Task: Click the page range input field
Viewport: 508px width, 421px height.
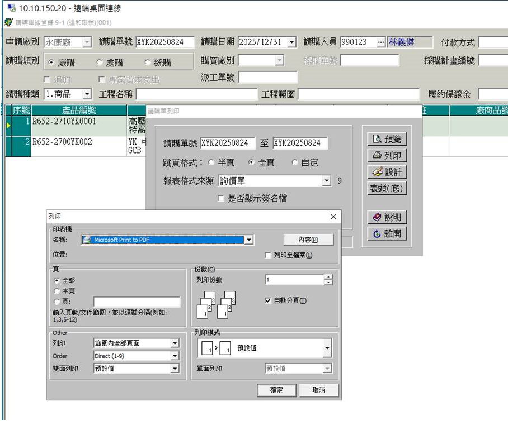Action: (x=137, y=302)
